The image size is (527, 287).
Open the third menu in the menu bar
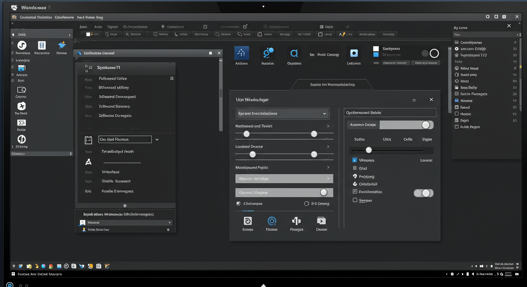click(90, 17)
